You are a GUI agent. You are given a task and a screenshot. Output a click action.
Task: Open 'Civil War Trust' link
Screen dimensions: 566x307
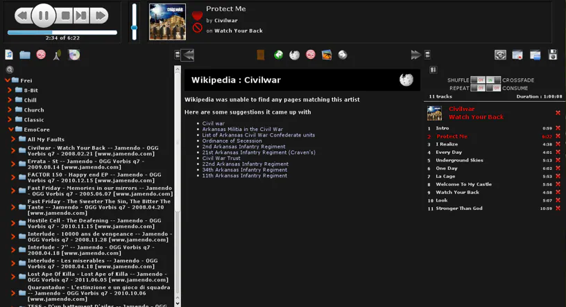(x=221, y=158)
